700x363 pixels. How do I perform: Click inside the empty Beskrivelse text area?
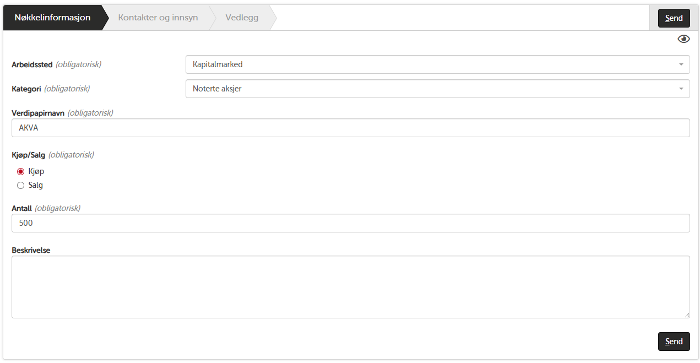click(350, 286)
